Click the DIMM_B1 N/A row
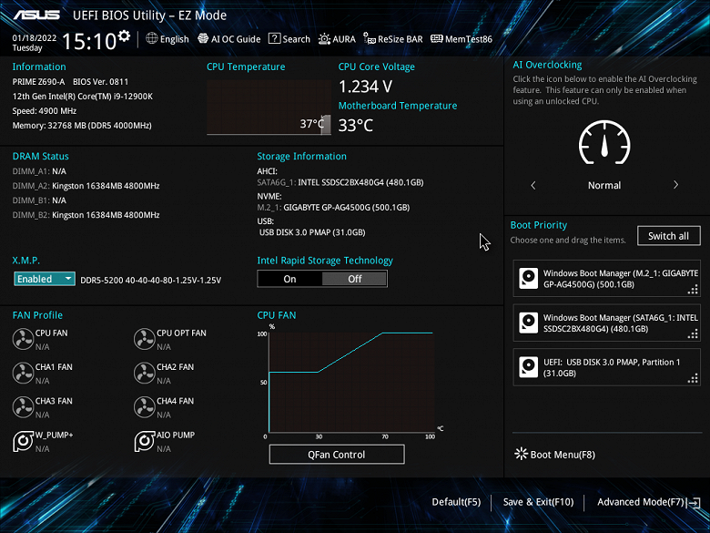 [x=39, y=200]
